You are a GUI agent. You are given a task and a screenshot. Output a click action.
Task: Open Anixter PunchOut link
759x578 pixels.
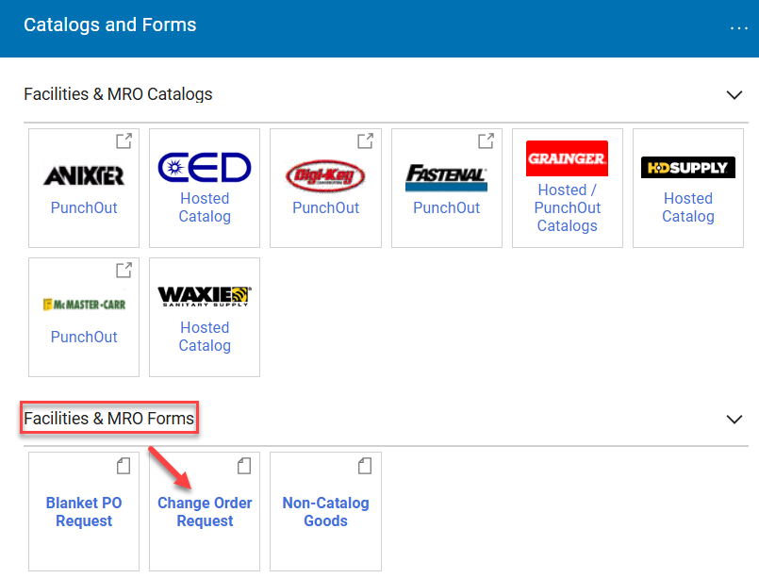point(84,207)
